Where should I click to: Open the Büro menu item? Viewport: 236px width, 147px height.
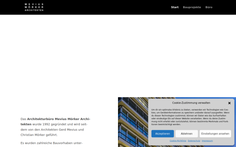[x=209, y=7]
